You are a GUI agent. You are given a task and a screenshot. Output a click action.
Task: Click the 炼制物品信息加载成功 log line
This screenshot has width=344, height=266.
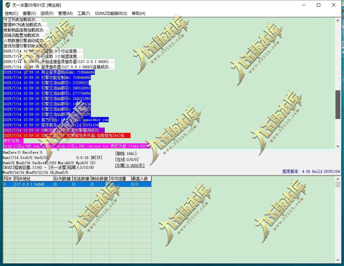point(26,30)
